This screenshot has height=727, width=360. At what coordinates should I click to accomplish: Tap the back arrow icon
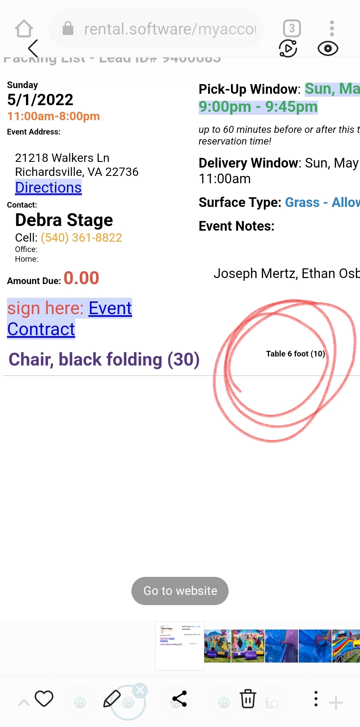[33, 48]
